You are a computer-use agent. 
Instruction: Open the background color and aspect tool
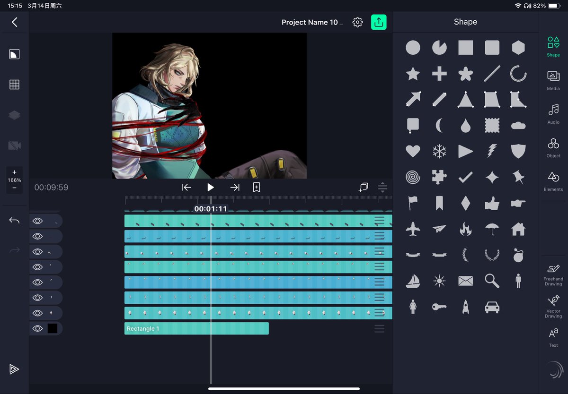point(15,54)
